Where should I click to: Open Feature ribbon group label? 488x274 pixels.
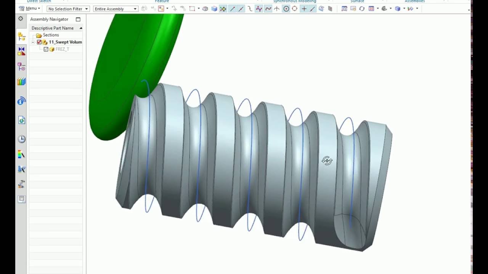click(x=162, y=2)
